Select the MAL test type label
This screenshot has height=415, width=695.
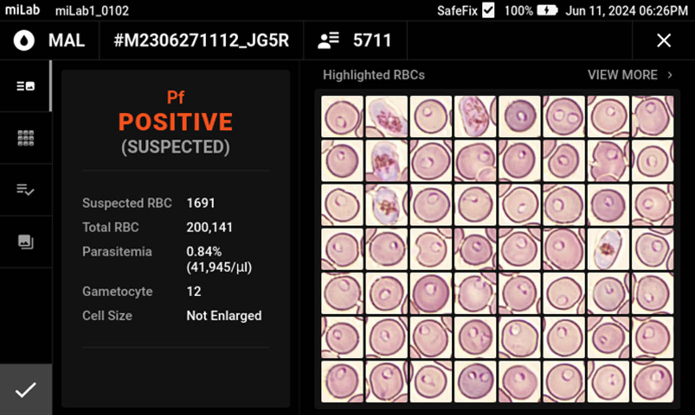click(66, 40)
